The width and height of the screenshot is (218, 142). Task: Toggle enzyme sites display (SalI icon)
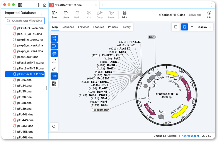(x=54, y=39)
